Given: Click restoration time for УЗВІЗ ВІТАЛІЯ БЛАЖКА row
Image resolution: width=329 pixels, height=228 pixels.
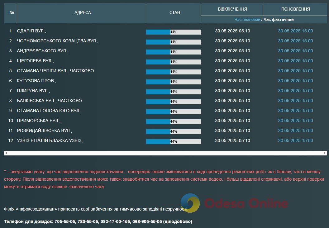Looking at the screenshot, I should (x=295, y=140).
